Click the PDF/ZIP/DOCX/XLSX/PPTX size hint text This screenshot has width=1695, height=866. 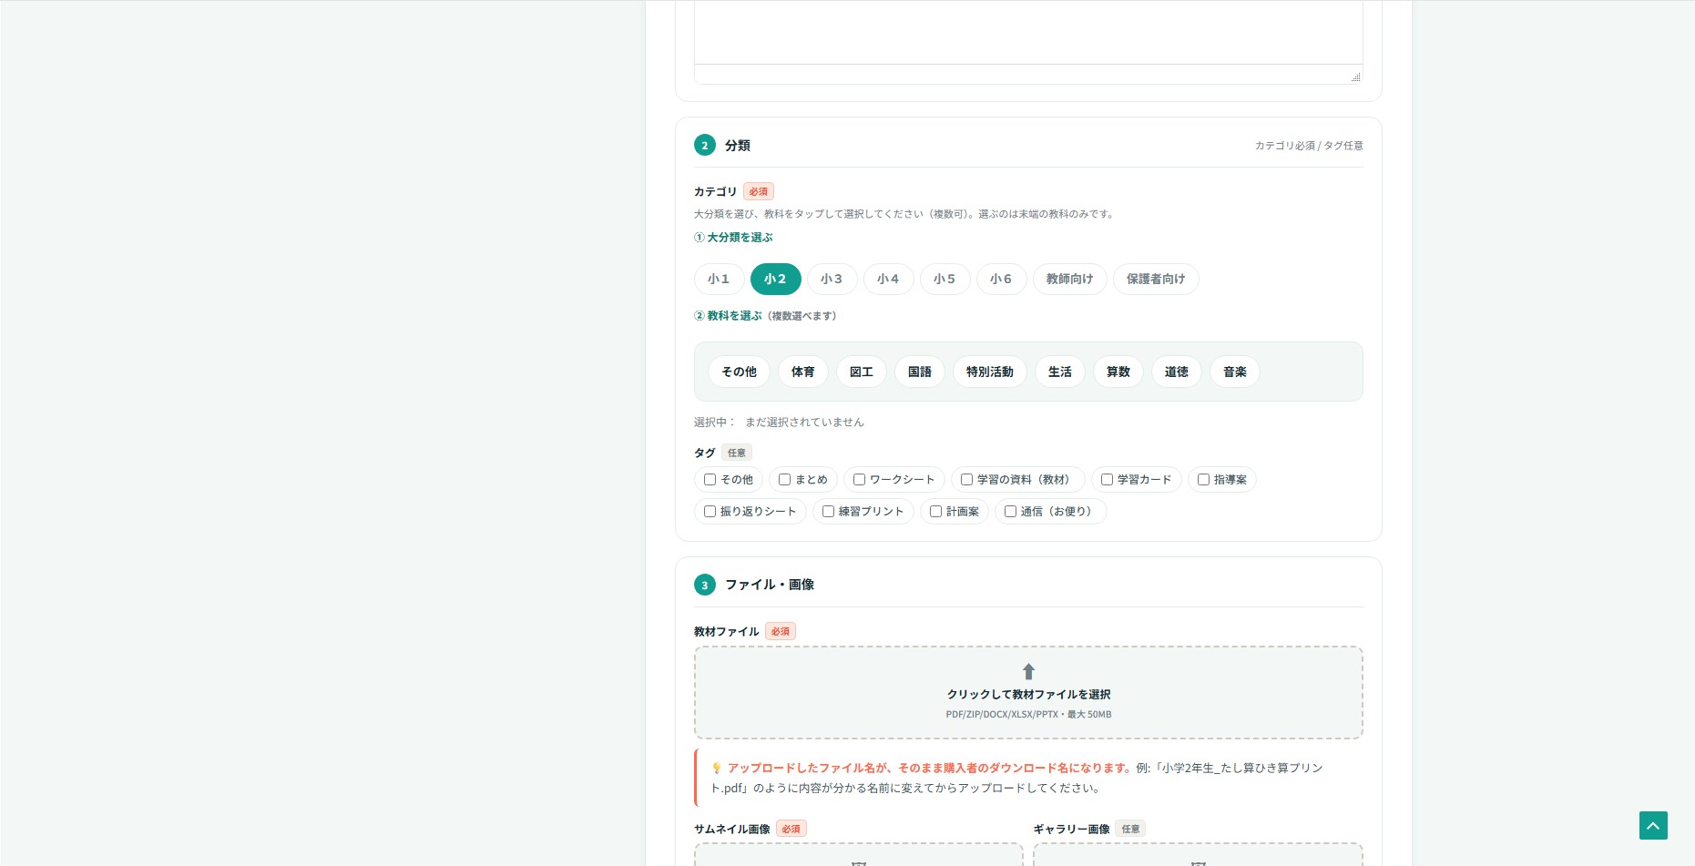[1028, 715]
